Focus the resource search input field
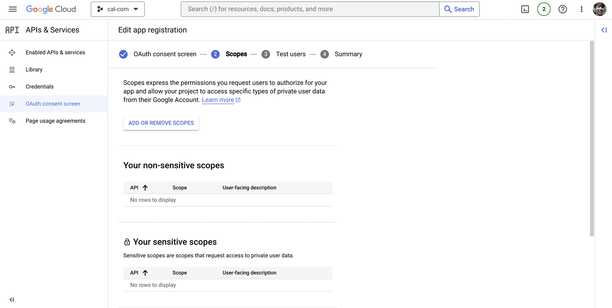Viewport: 612px width, 308px height. (x=310, y=9)
